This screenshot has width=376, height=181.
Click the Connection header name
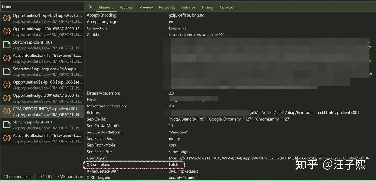click(x=97, y=28)
